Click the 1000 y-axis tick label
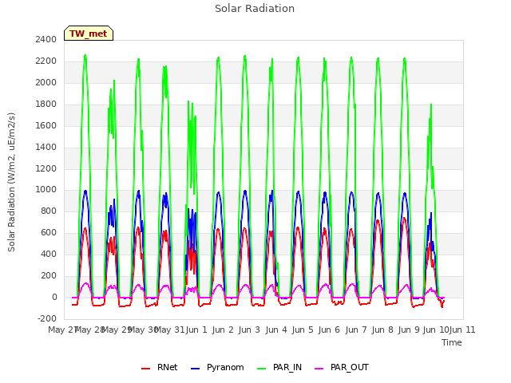Screen dimensions: 511x383 point(46,190)
